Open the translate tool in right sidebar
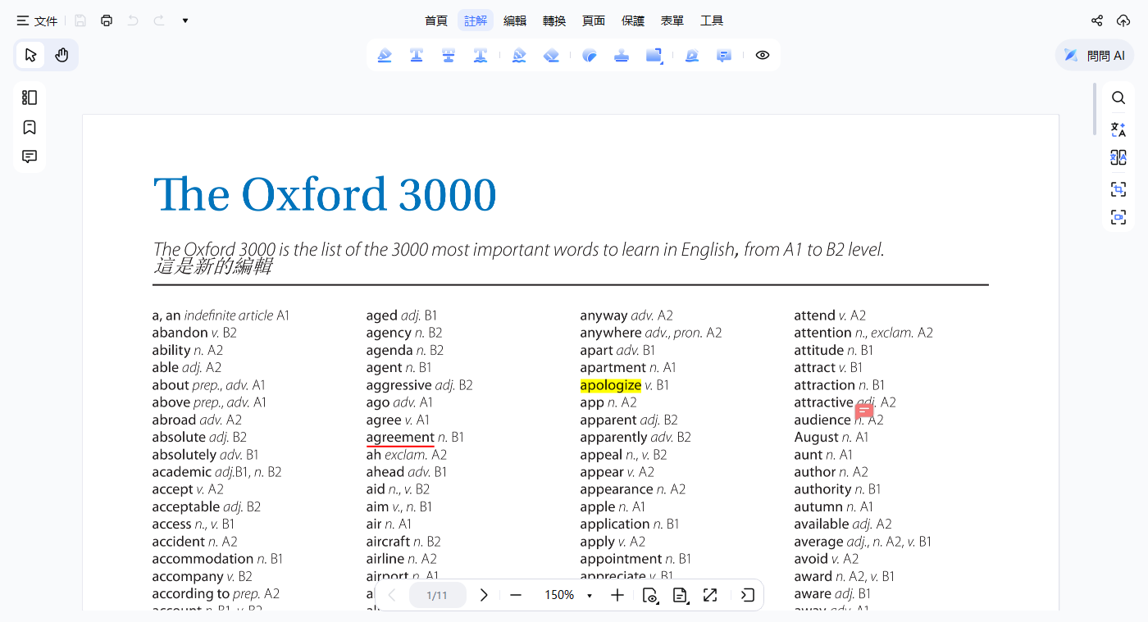Viewport: 1148px width, 622px height. [x=1118, y=129]
